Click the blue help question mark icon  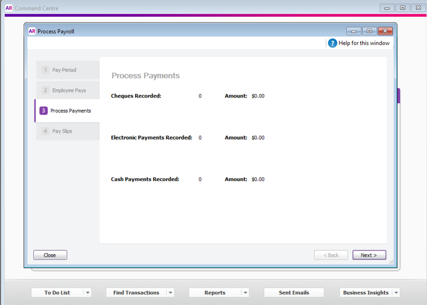pos(332,43)
